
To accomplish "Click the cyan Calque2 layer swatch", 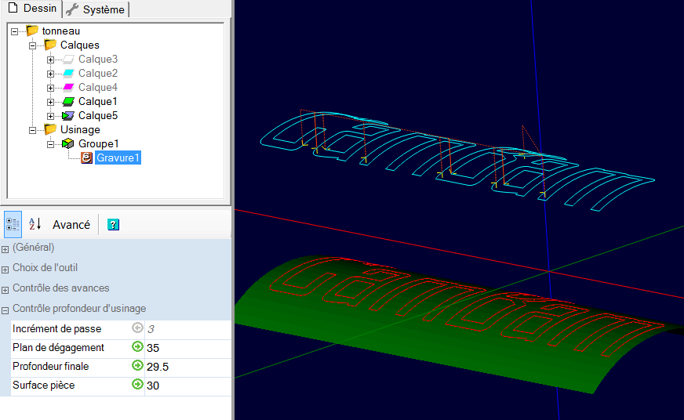I will pyautogui.click(x=68, y=73).
